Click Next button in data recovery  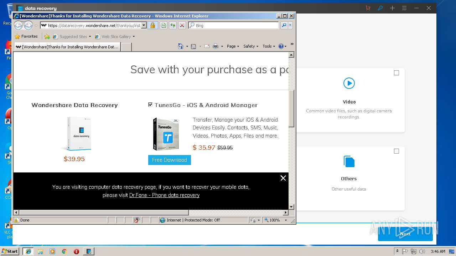click(405, 234)
